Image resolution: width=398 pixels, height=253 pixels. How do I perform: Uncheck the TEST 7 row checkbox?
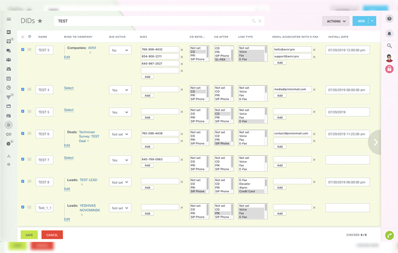pos(23,159)
